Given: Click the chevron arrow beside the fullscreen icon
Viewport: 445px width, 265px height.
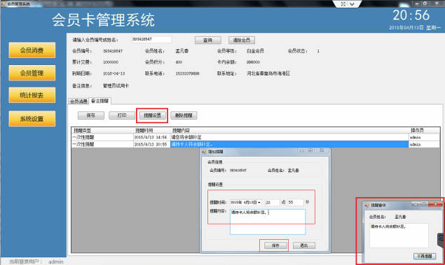Looking at the screenshot, I should coord(352,4).
